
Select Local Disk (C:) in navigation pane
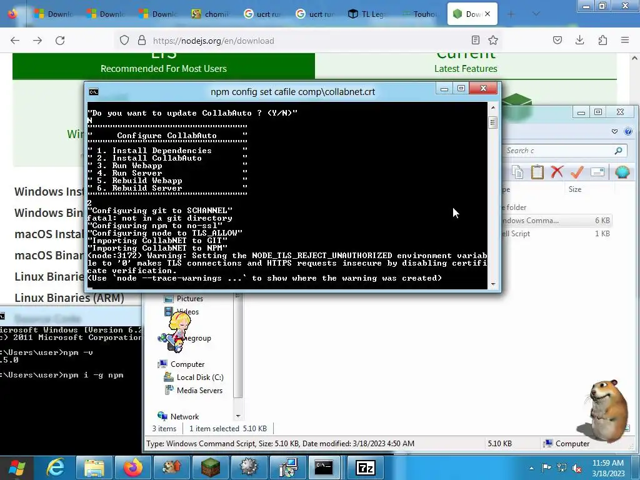click(x=199, y=377)
